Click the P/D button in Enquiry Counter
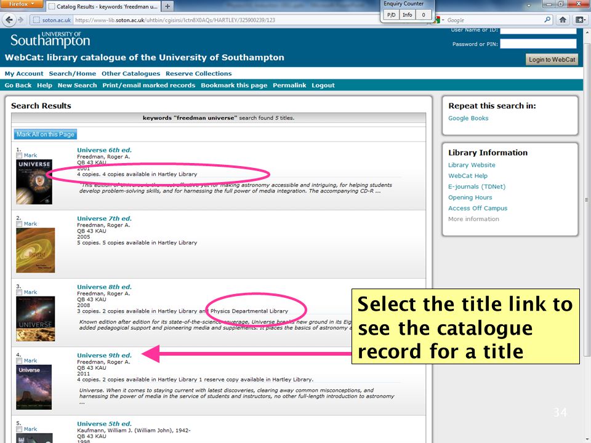This screenshot has width=591, height=443. pos(392,15)
